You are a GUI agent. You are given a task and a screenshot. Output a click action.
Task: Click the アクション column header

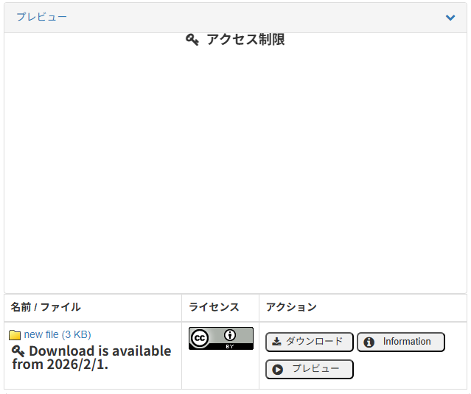[x=291, y=307]
